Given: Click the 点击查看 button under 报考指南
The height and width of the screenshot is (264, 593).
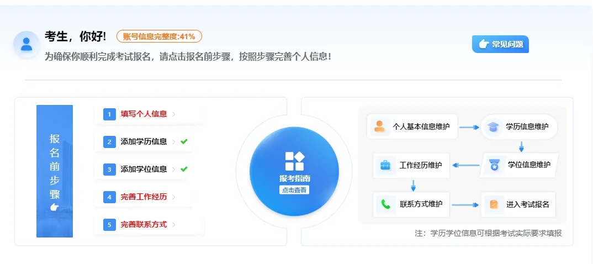Looking at the screenshot, I should [294, 190].
